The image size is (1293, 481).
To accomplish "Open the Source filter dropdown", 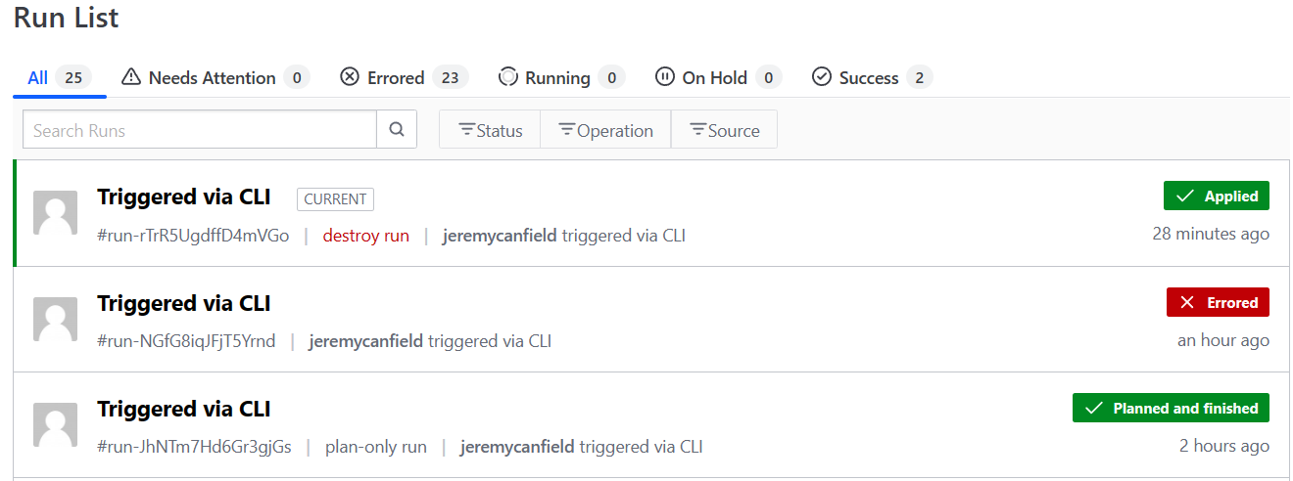I will click(x=724, y=129).
